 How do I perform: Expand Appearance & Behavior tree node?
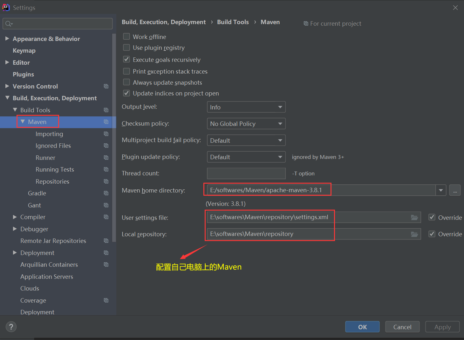click(x=7, y=38)
